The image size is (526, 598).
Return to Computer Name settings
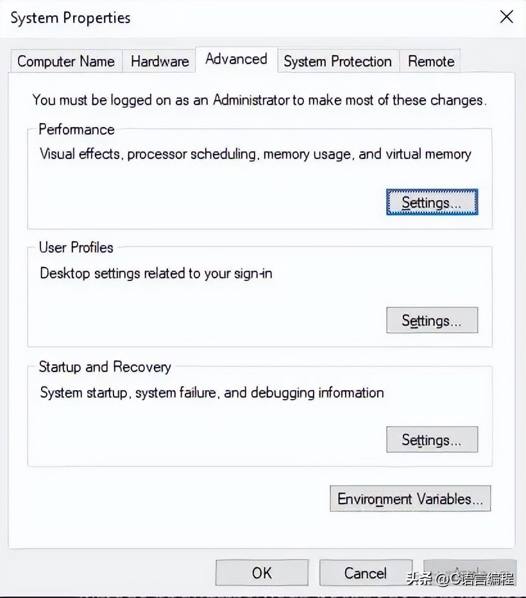click(65, 61)
